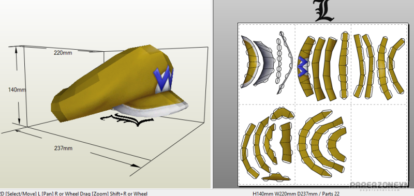Select the 220mm width dimension label

pos(63,53)
